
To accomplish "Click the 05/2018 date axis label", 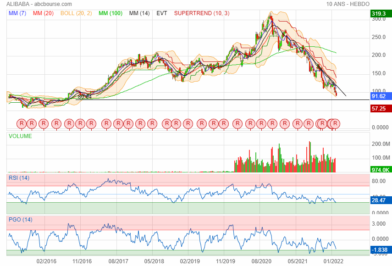I will (154, 261).
